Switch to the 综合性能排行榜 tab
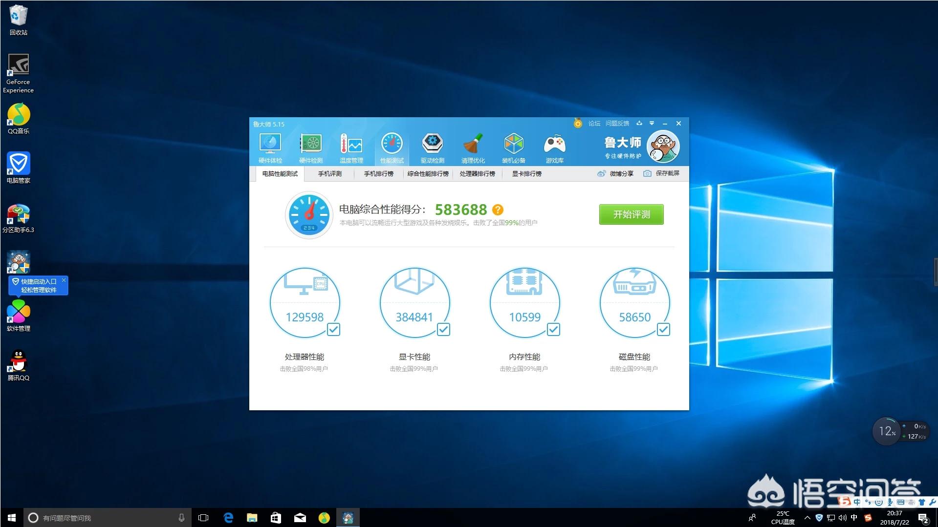 428,174
